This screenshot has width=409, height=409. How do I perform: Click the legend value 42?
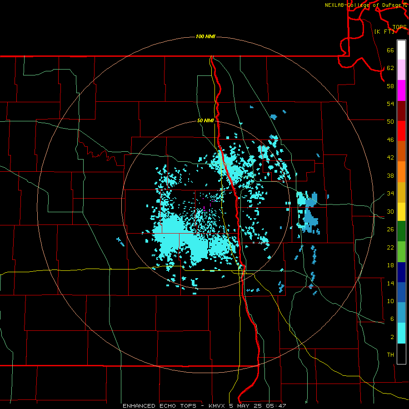[390, 158]
